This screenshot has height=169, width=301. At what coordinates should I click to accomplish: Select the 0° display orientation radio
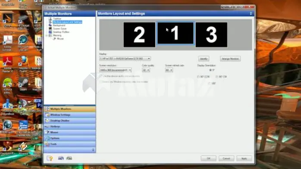[210, 70]
